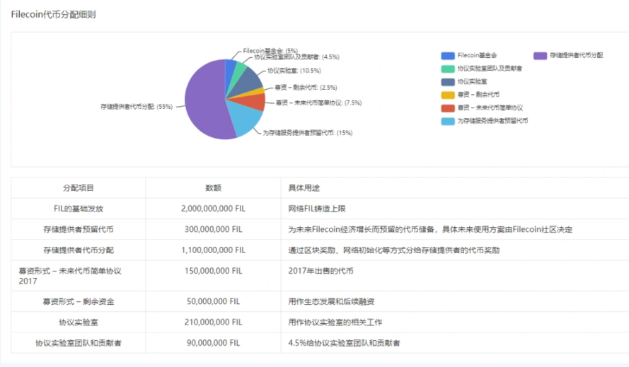Screen dimensions: 629x367
Task: Select the pie label 为存储服务提供者预留代币: (15%)
Action: point(308,133)
